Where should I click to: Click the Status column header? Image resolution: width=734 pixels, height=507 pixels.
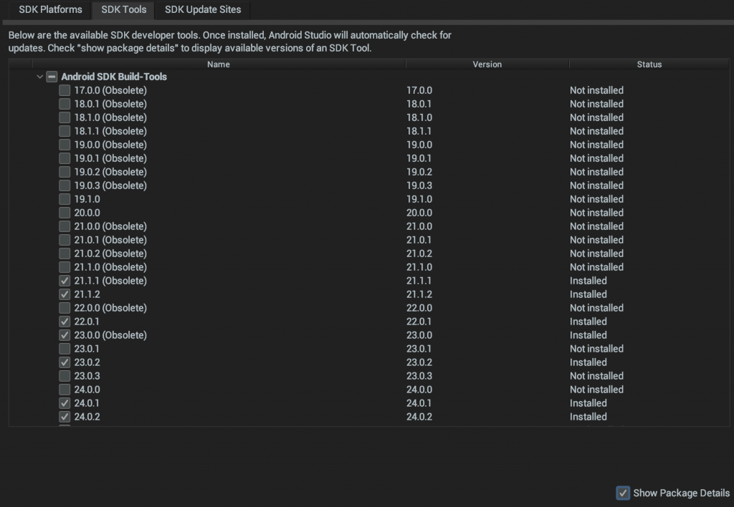pyautogui.click(x=649, y=64)
